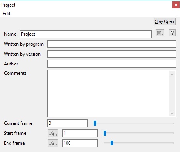
Task: Click the Written by program label
Action: pyautogui.click(x=24, y=44)
